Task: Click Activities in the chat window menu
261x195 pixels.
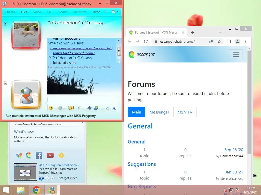Action: tap(80, 12)
